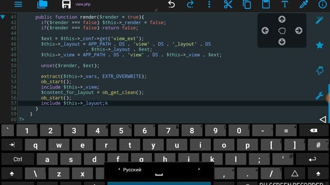330x185 pixels.
Task: Tap the number 0 key
Action: point(239,131)
